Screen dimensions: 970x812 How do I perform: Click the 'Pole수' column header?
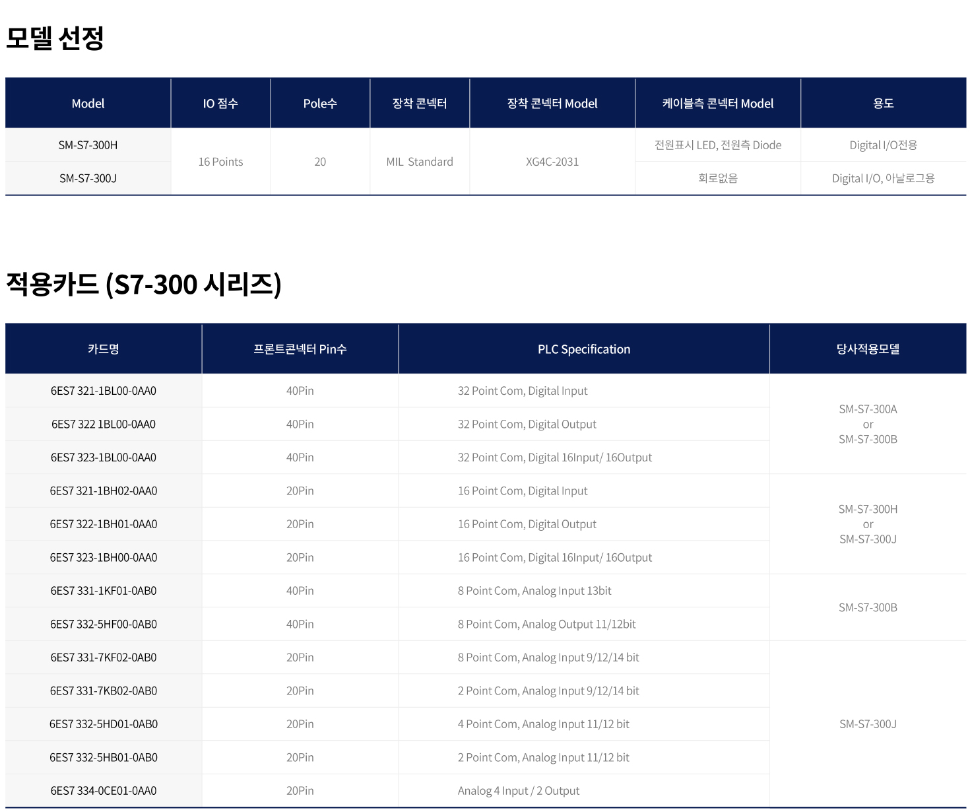click(320, 103)
